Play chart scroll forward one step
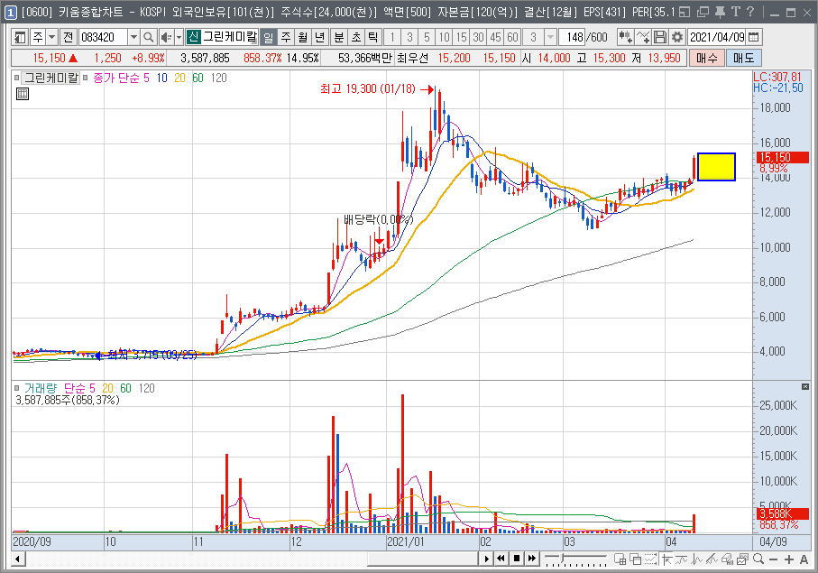The image size is (818, 573). tap(486, 559)
